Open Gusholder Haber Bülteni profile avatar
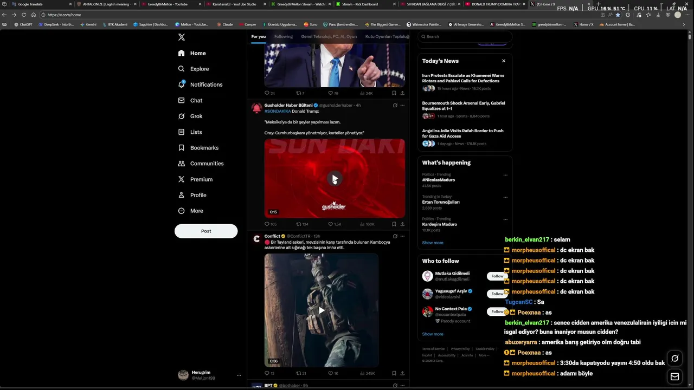 coord(256,108)
